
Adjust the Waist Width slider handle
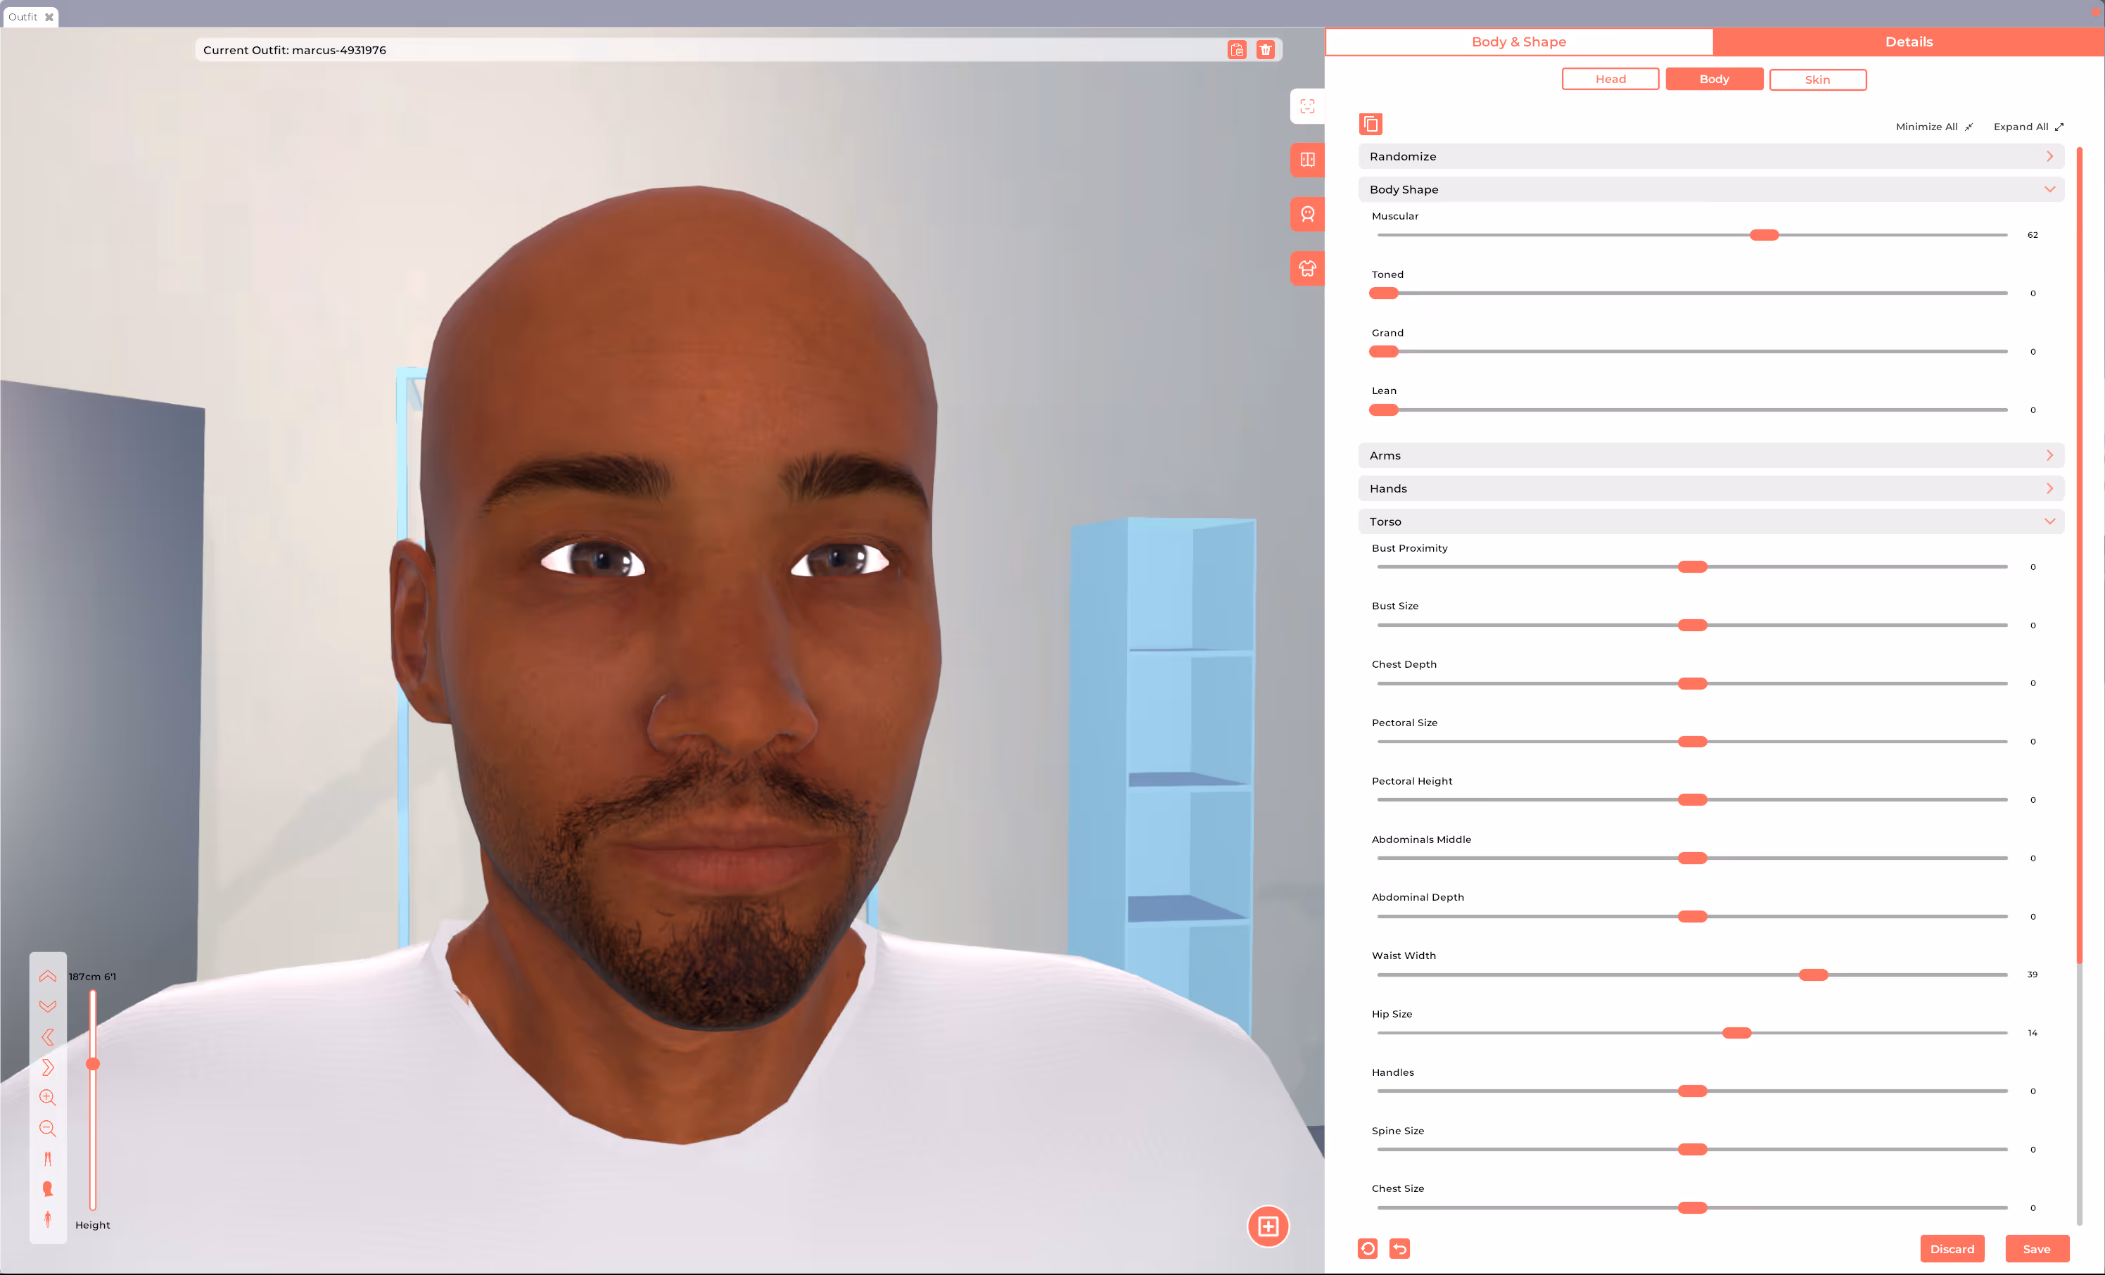coord(1814,975)
